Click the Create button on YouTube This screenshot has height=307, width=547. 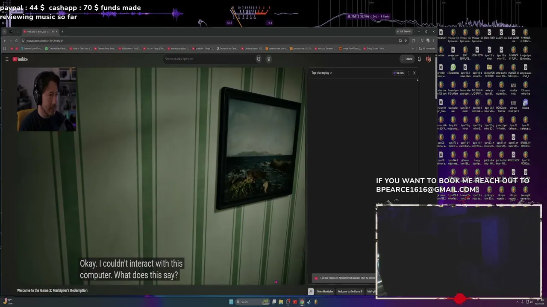[x=407, y=59]
